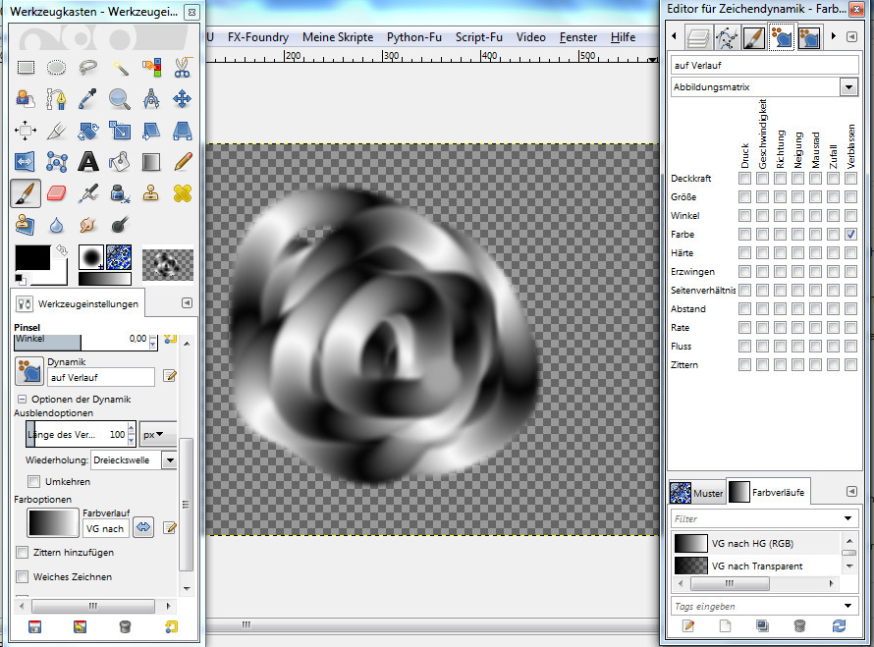The width and height of the screenshot is (874, 647).
Task: Open Werkzeugeinstellungen tab menu arrow
Action: point(187,302)
